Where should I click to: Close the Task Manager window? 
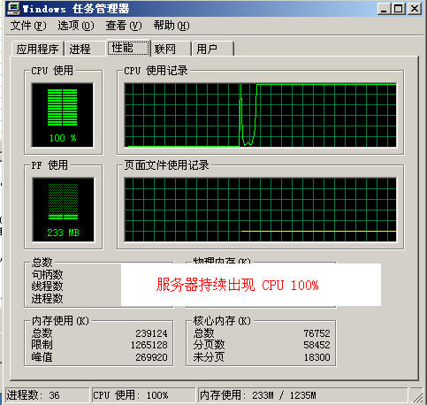[415, 9]
